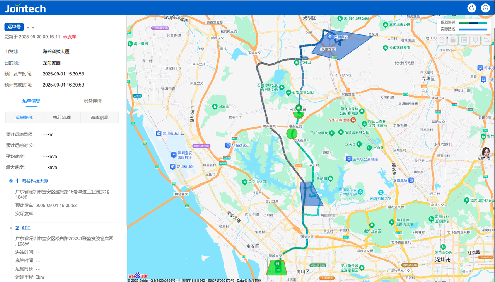Open settings via the gear icon

tap(485, 8)
